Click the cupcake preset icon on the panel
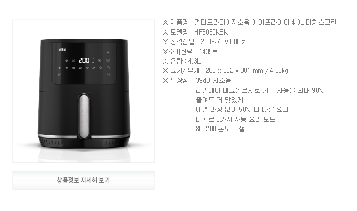Viewport: 357px width, 211px height. (x=101, y=68)
